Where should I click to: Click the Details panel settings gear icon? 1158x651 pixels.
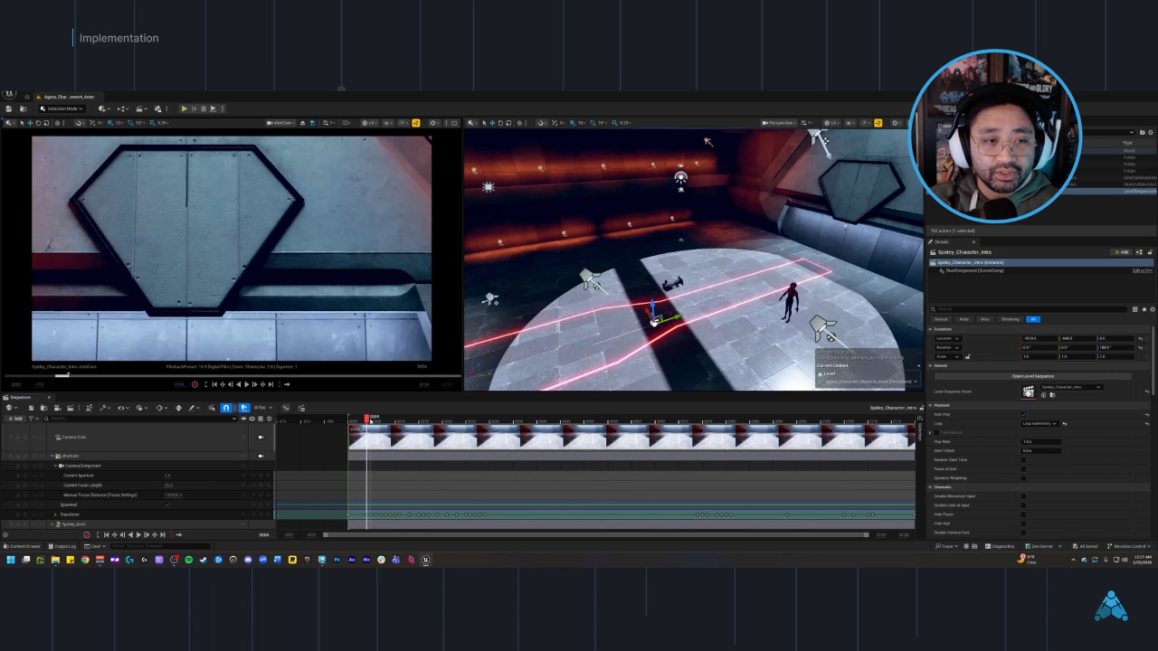(x=1153, y=309)
